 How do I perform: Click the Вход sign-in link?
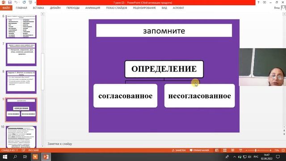click(277, 8)
